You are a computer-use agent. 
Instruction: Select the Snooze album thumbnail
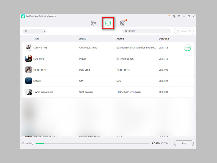[28, 81]
